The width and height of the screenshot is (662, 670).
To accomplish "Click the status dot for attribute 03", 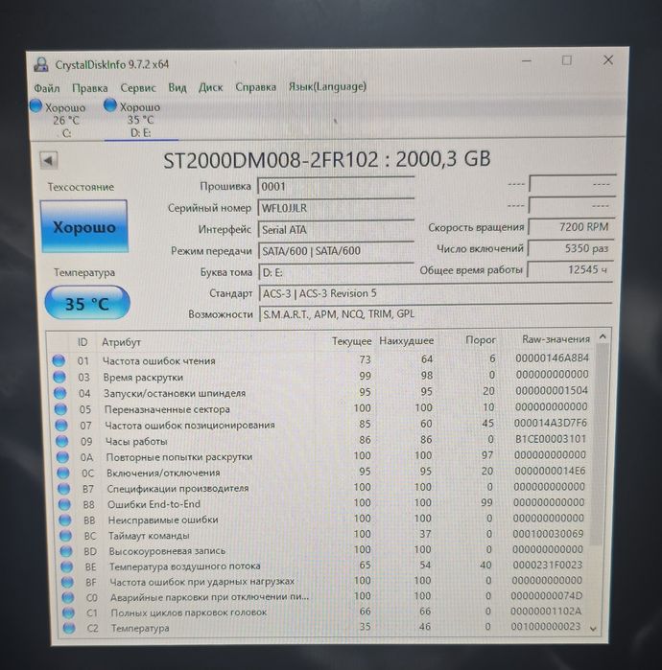I will point(59,377).
